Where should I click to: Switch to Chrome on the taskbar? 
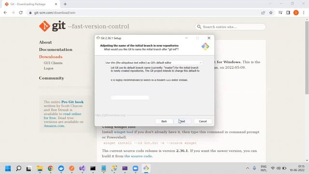[x=50, y=169]
